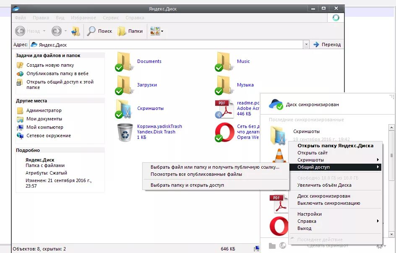Image resolution: width=396 pixels, height=253 pixels.
Task: Go up one folder level icon
Action: pyautogui.click(x=76, y=31)
